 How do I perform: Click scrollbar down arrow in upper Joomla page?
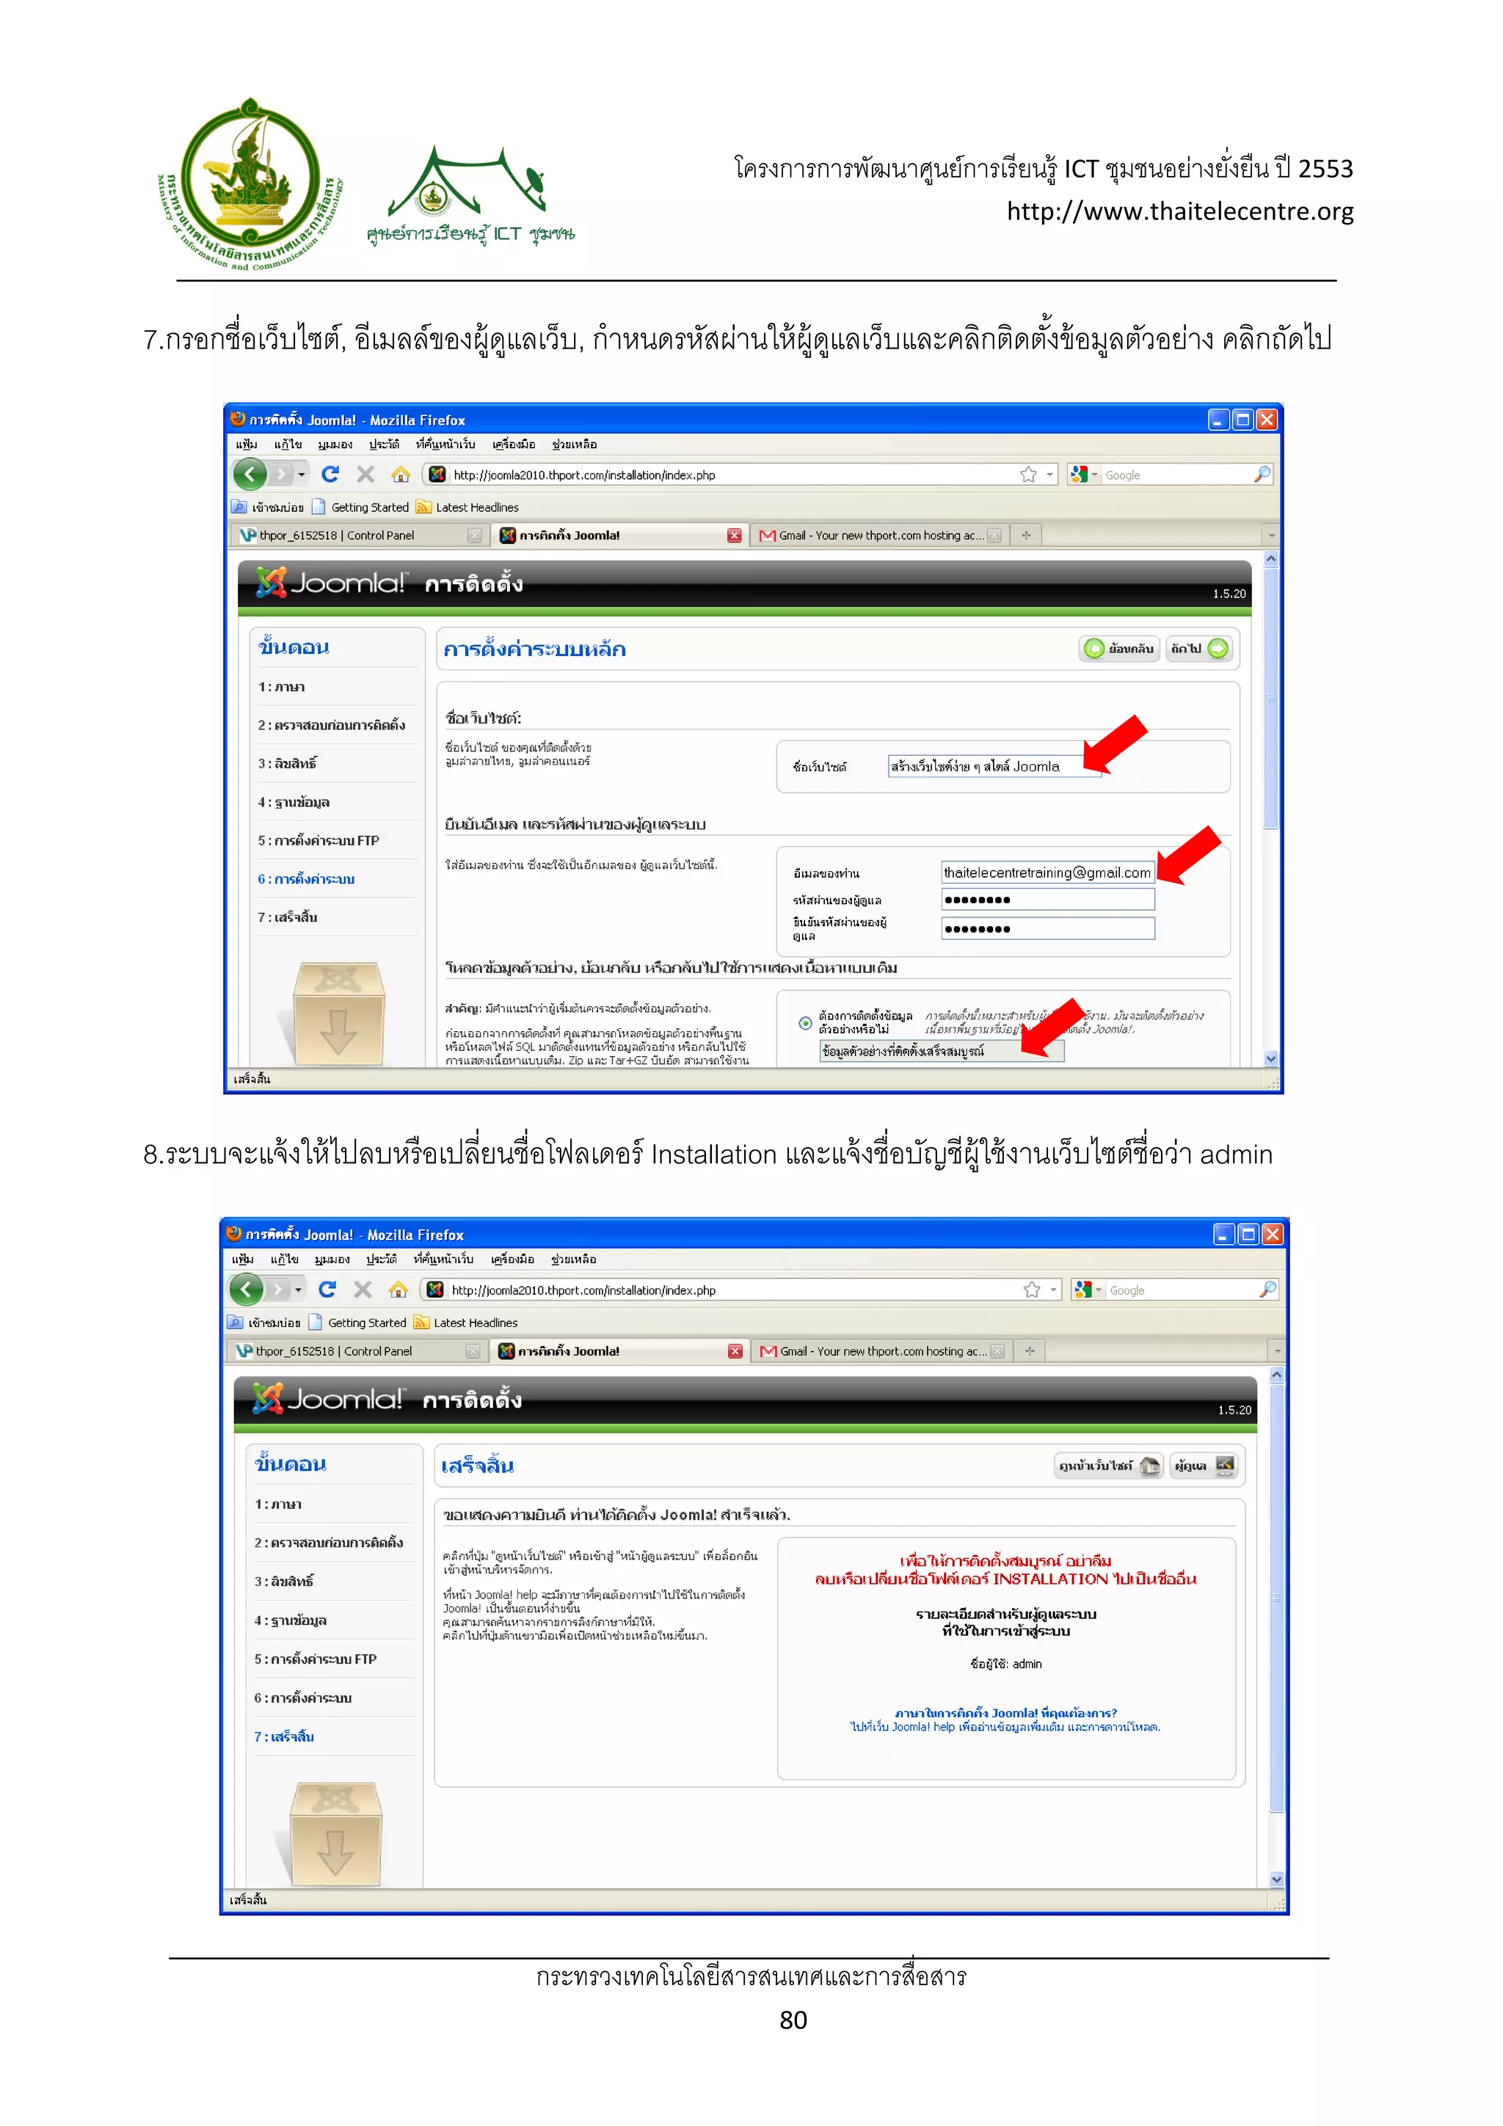(x=1270, y=1058)
